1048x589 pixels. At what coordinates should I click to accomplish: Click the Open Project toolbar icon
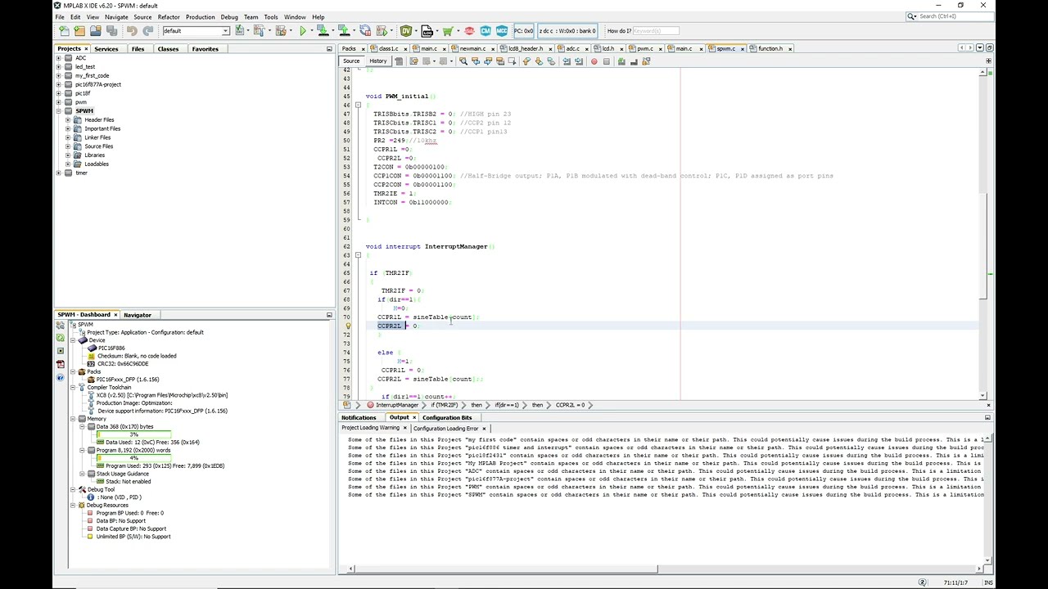95,31
